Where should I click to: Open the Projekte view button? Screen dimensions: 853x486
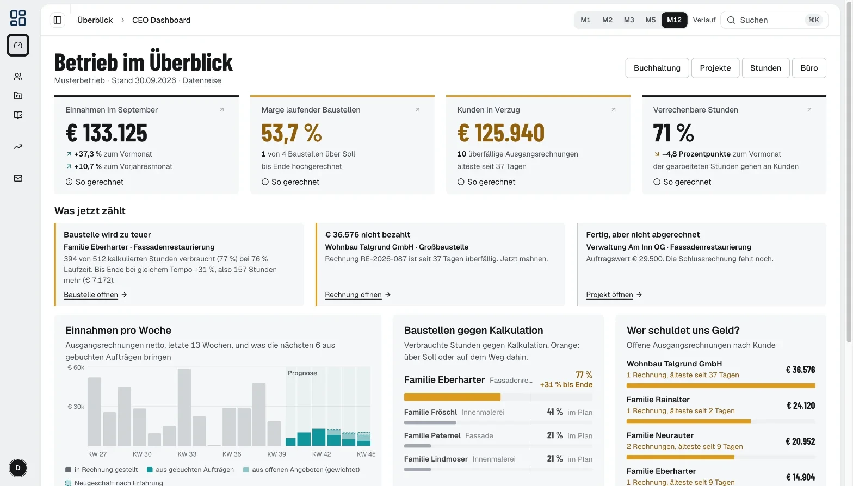[715, 68]
